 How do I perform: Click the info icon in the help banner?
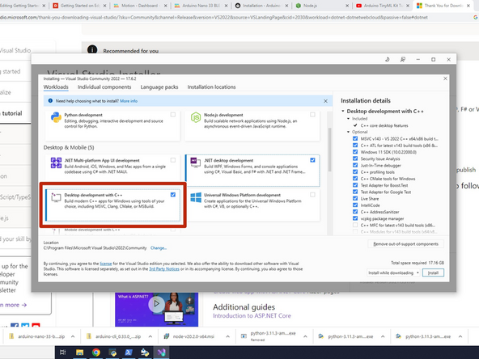[x=50, y=101]
